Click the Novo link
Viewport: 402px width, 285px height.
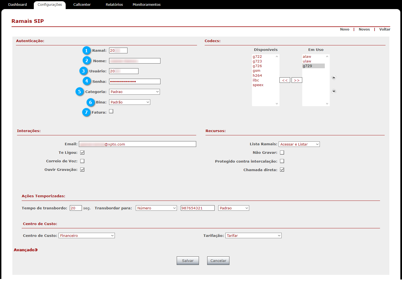click(345, 29)
